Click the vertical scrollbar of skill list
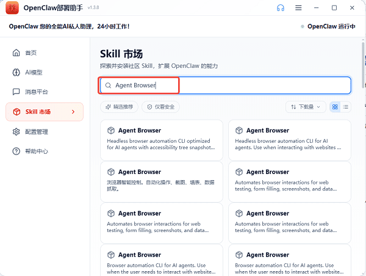This screenshot has height=276, width=366. click(363, 64)
